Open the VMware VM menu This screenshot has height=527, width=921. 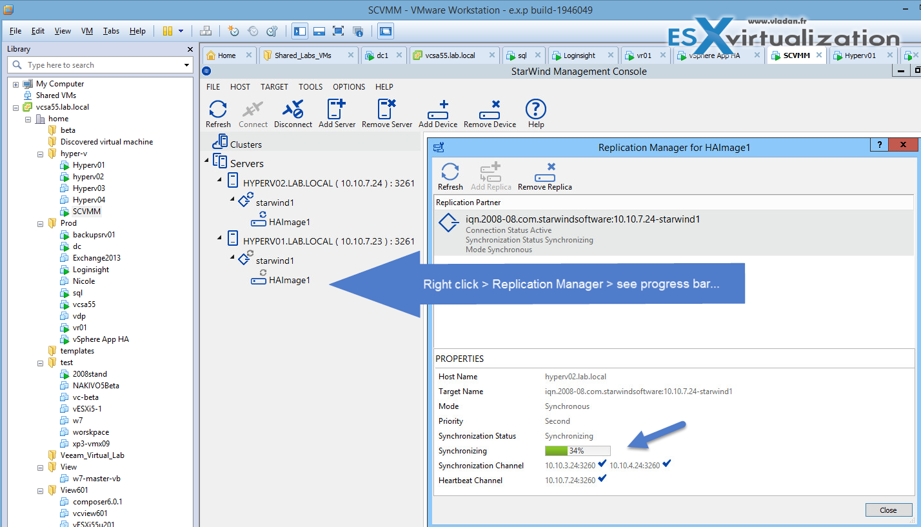coord(87,31)
